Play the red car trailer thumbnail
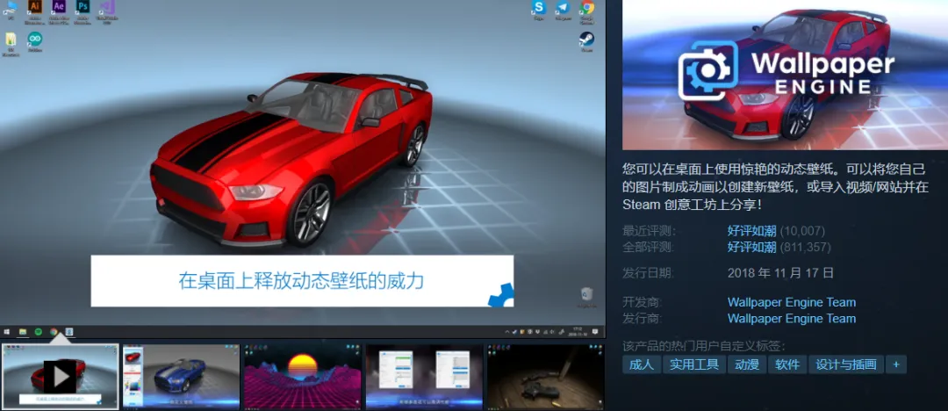Image resolution: width=948 pixels, height=411 pixels. (x=61, y=377)
